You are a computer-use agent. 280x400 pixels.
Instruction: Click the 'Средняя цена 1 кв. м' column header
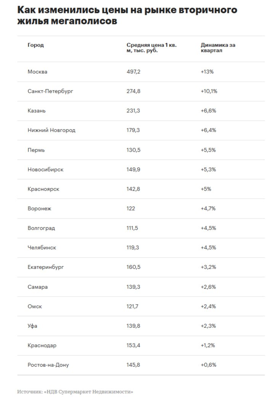(151, 48)
